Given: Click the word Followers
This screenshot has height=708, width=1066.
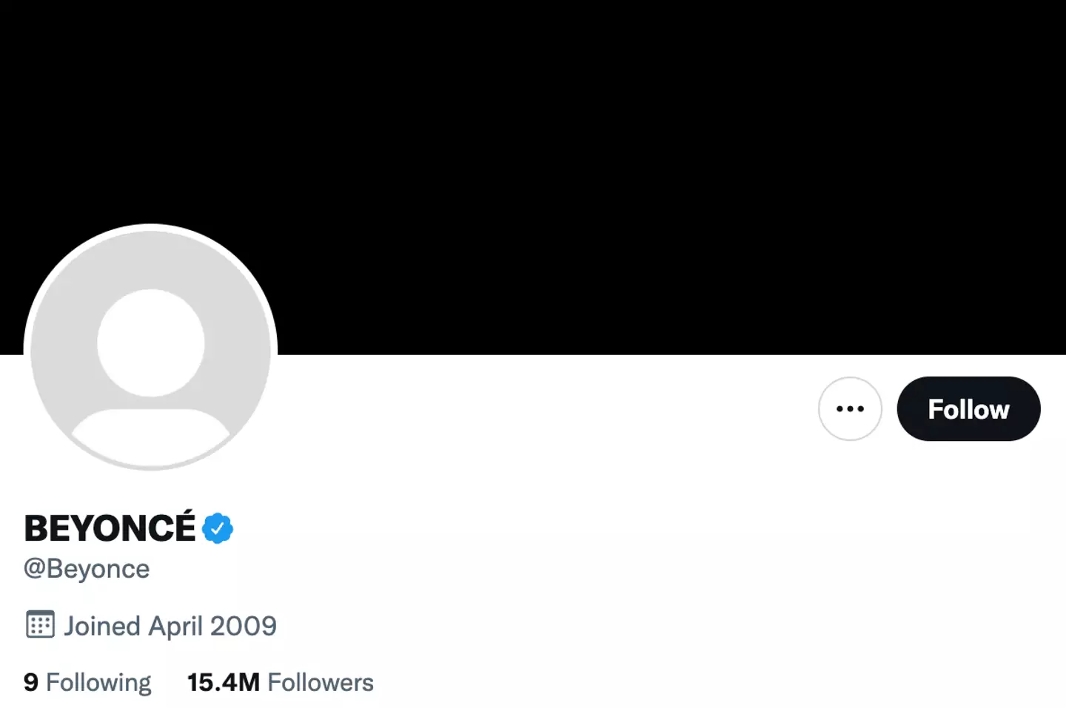Looking at the screenshot, I should tap(321, 682).
